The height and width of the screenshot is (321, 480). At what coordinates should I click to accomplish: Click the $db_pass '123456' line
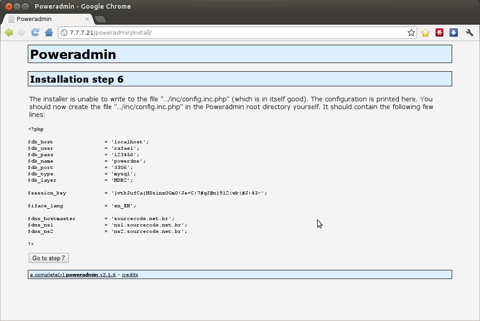point(83,155)
